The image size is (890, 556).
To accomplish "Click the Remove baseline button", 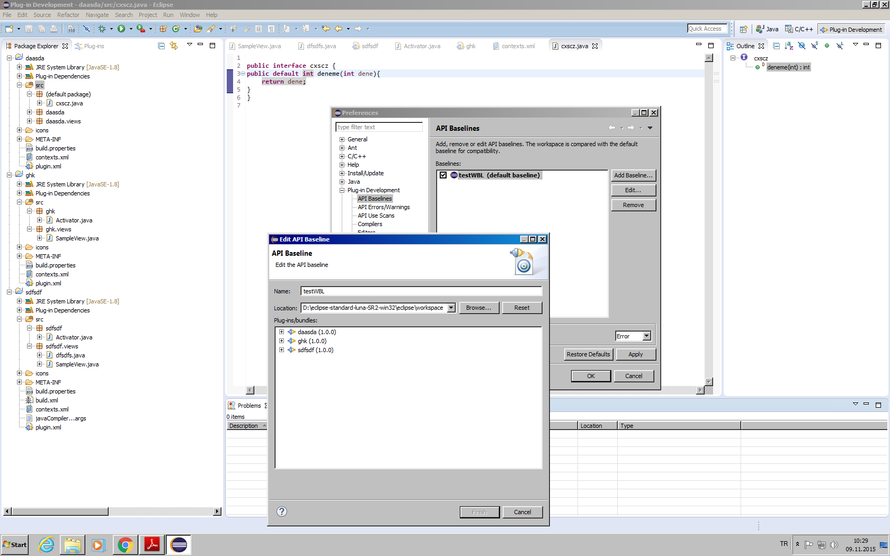I will point(633,205).
